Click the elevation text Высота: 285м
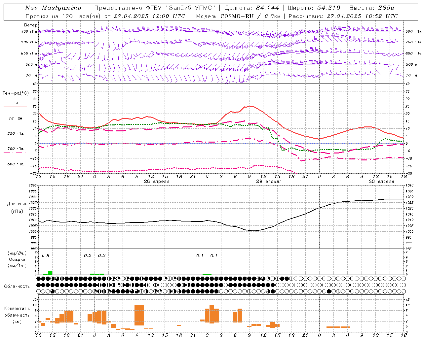 tap(372, 8)
